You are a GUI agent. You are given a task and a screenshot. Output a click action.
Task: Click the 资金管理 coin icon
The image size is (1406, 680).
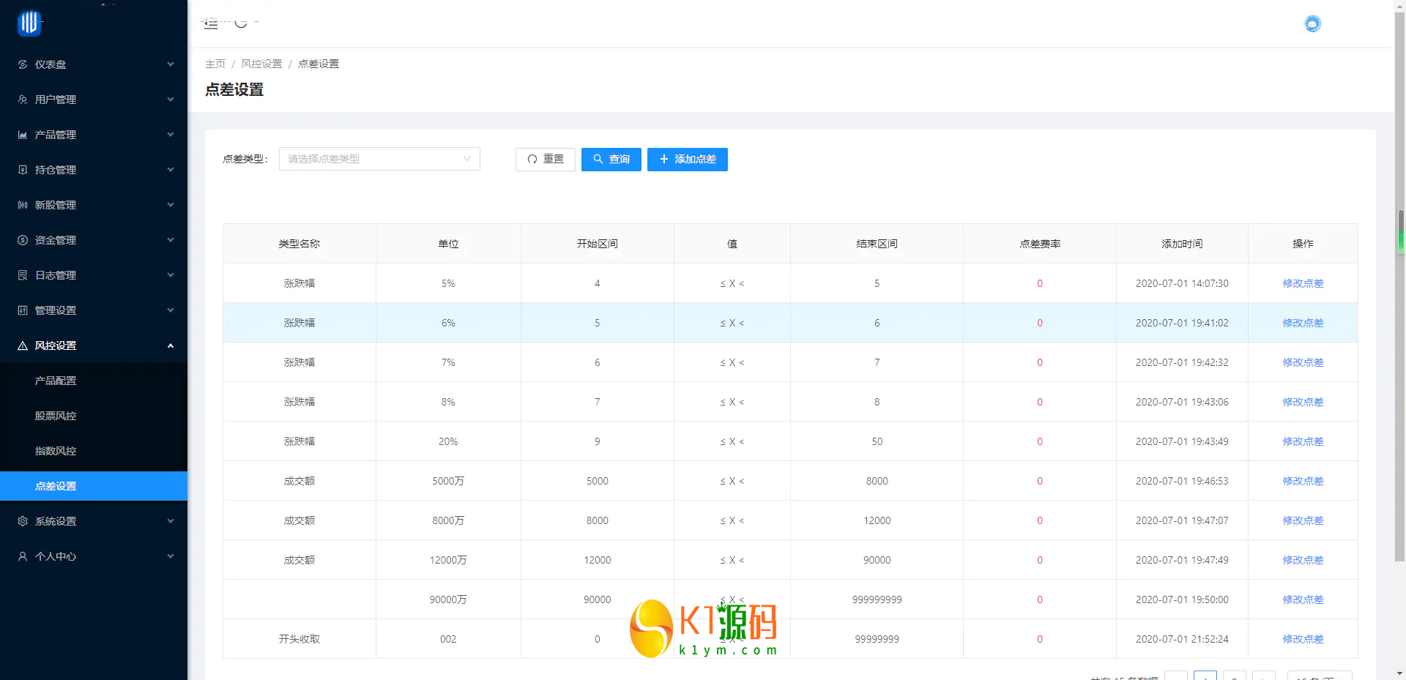coord(23,240)
